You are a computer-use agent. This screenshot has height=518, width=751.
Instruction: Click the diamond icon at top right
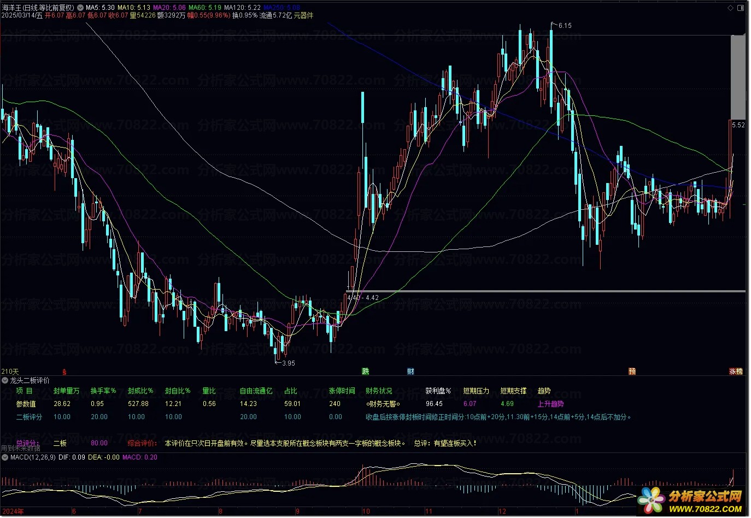pos(730,8)
